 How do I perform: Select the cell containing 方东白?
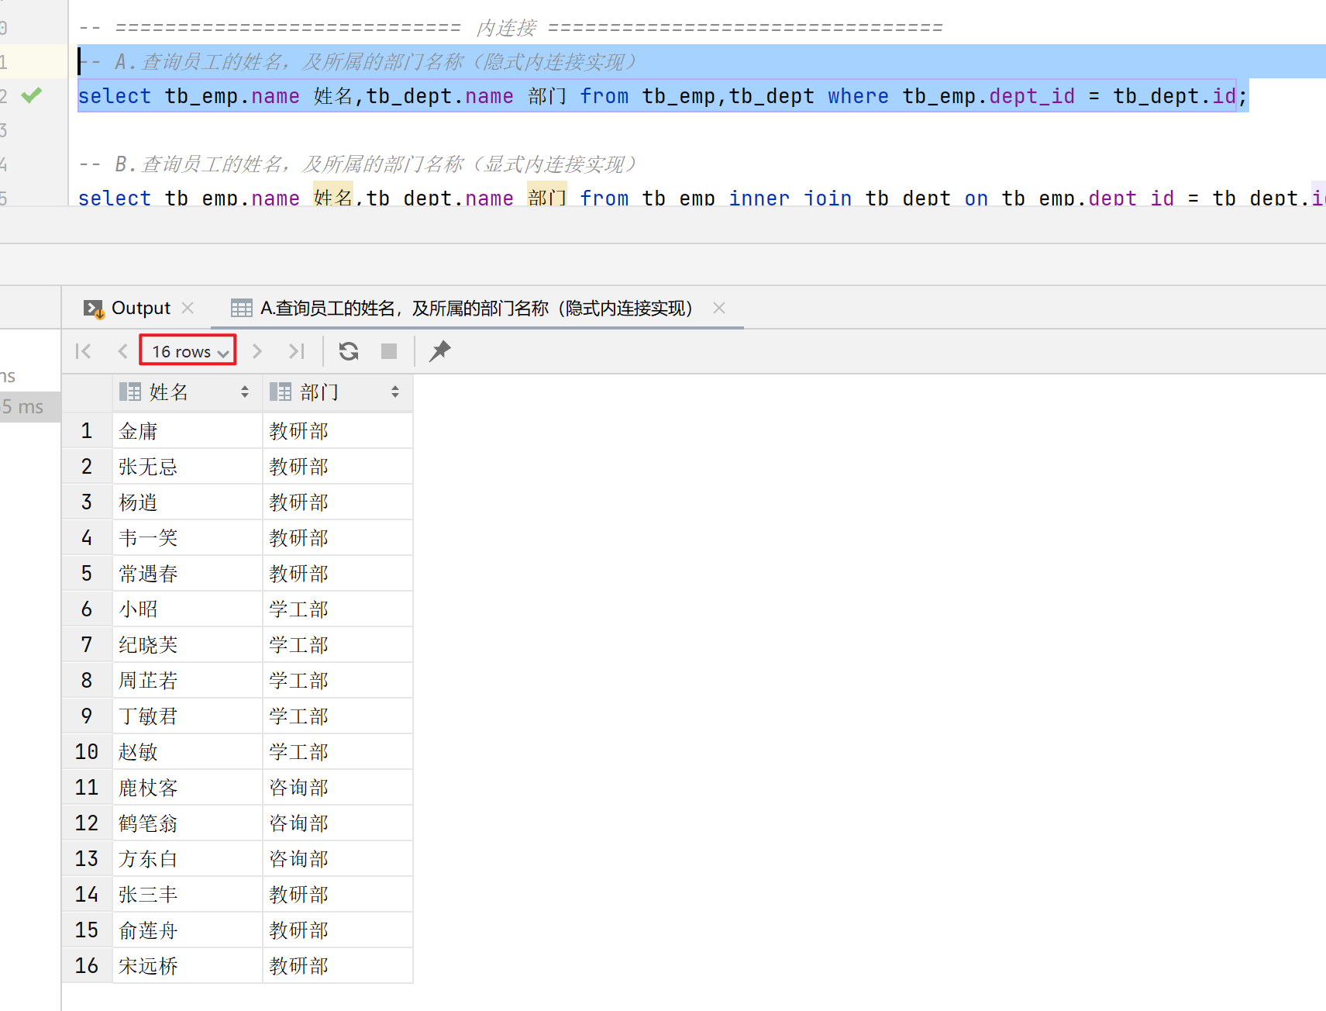pos(188,859)
